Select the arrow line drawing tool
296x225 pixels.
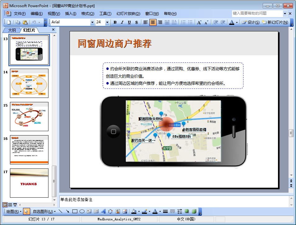(x=67, y=212)
